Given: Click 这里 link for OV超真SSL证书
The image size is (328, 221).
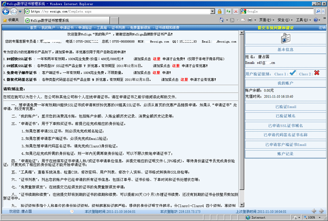Looking at the screenshot, I should tap(176, 66).
